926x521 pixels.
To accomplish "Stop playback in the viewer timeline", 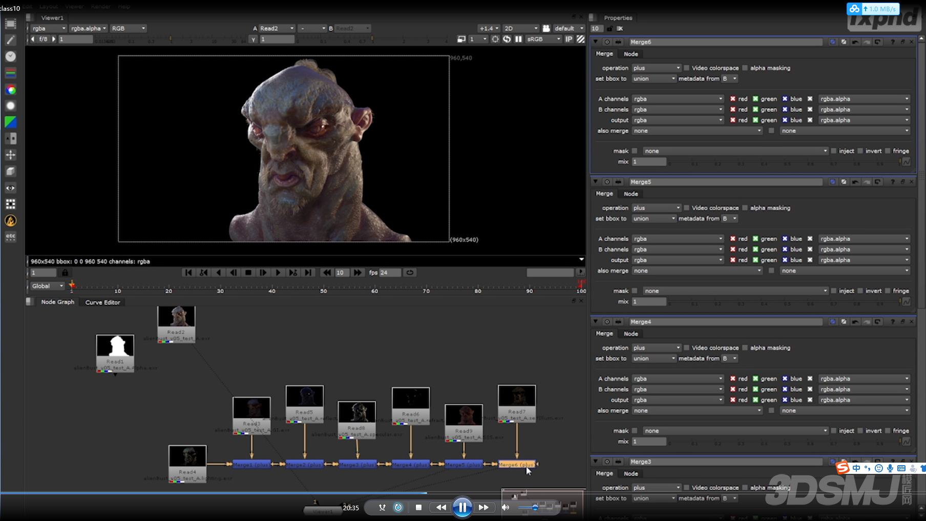I will click(x=248, y=273).
